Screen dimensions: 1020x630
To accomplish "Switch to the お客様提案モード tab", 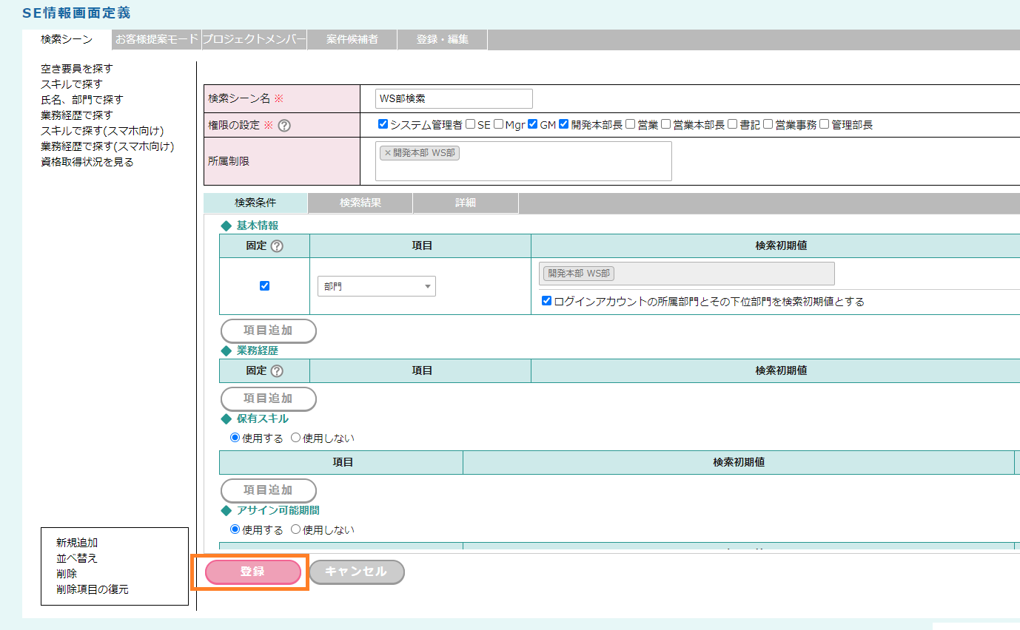I will [157, 40].
